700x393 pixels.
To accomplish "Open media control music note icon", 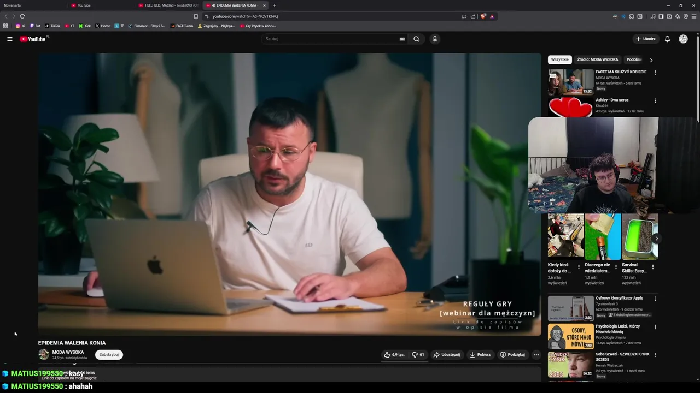I will pyautogui.click(x=653, y=16).
